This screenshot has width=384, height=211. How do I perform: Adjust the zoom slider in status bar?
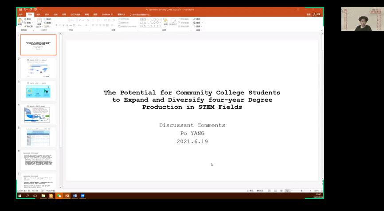pyautogui.click(x=302, y=191)
